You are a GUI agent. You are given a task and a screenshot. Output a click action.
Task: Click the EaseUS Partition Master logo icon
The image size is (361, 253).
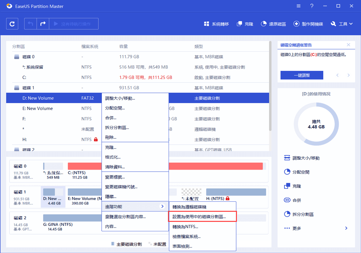pyautogui.click(x=9, y=6)
